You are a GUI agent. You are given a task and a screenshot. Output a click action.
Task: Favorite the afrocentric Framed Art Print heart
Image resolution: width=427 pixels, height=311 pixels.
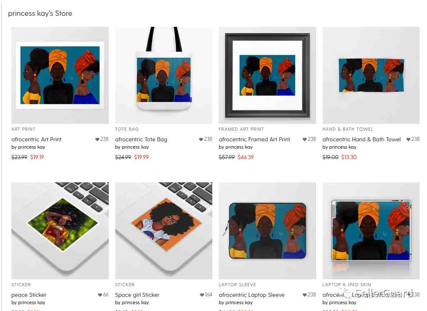[305, 139]
